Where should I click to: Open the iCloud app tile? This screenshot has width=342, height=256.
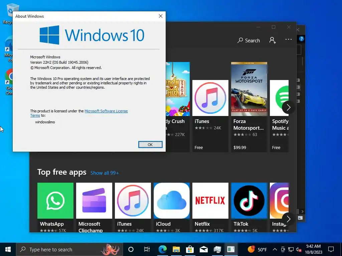[x=172, y=207]
